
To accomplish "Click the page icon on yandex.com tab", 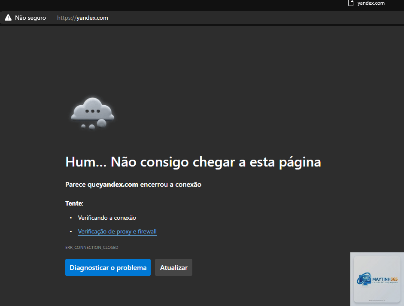I will (x=350, y=3).
